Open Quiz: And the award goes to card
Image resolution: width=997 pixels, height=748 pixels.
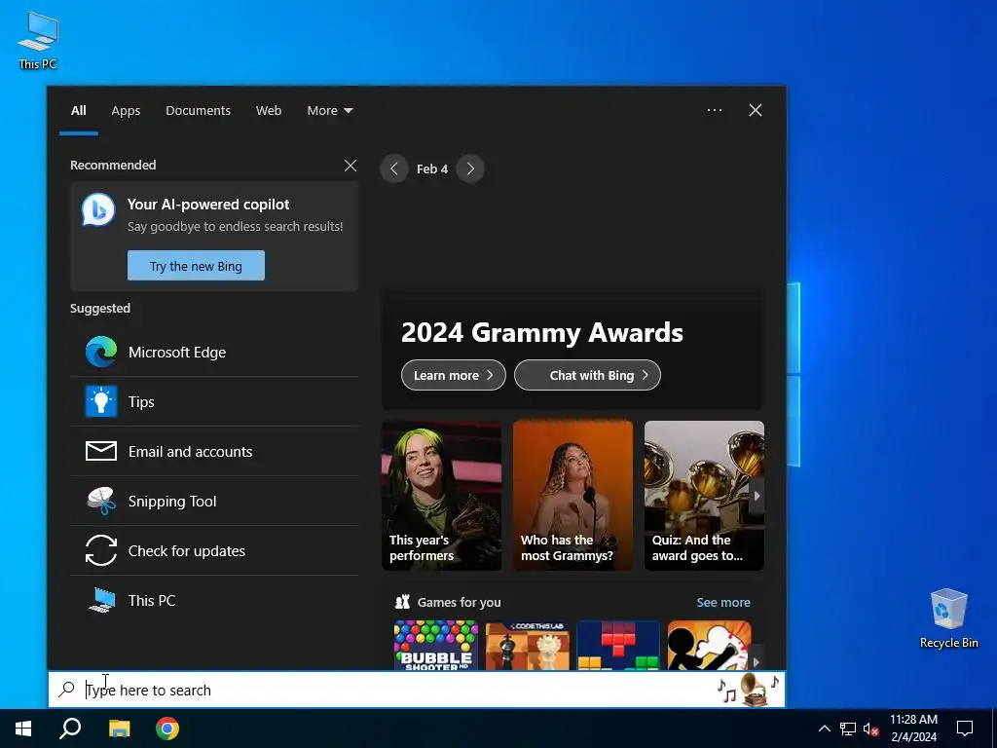pyautogui.click(x=704, y=496)
